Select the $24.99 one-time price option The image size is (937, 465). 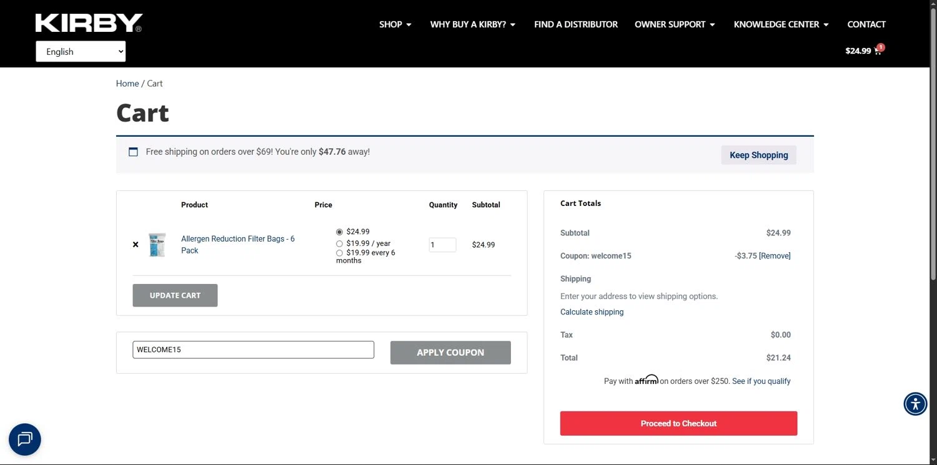340,232
